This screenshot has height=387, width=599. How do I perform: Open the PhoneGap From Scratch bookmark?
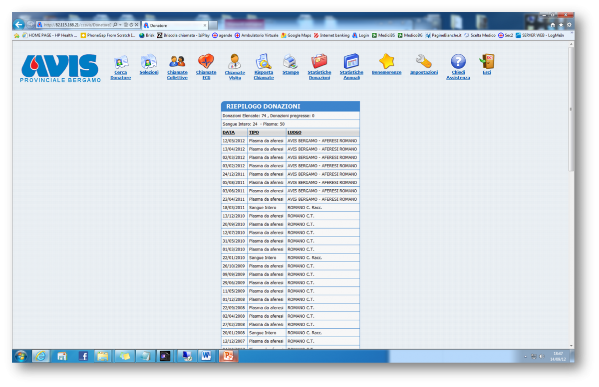[108, 35]
